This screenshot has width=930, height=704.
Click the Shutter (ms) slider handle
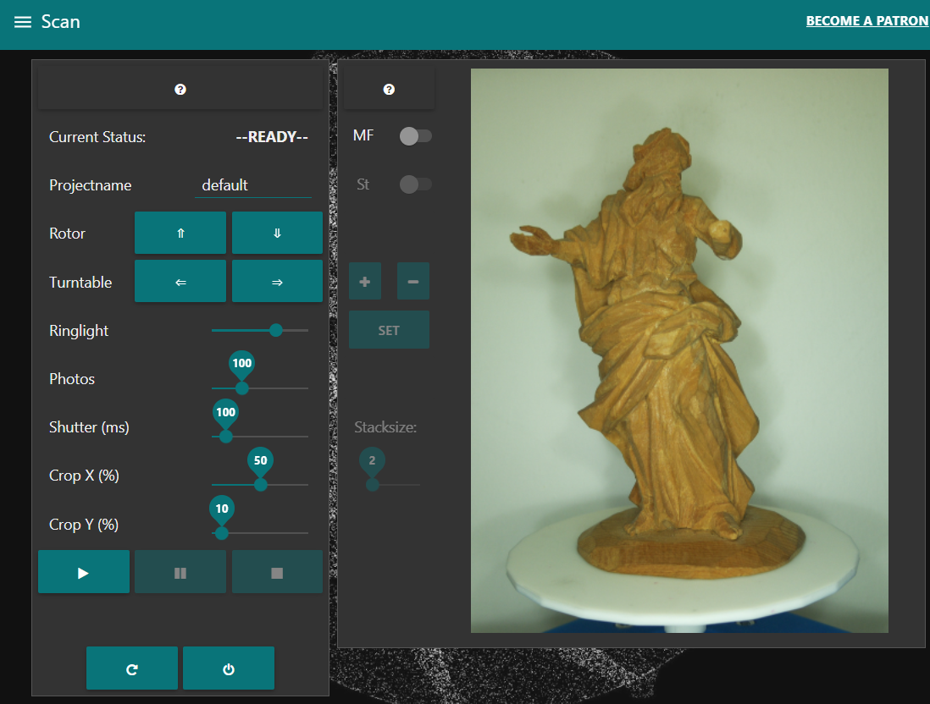coord(225,437)
